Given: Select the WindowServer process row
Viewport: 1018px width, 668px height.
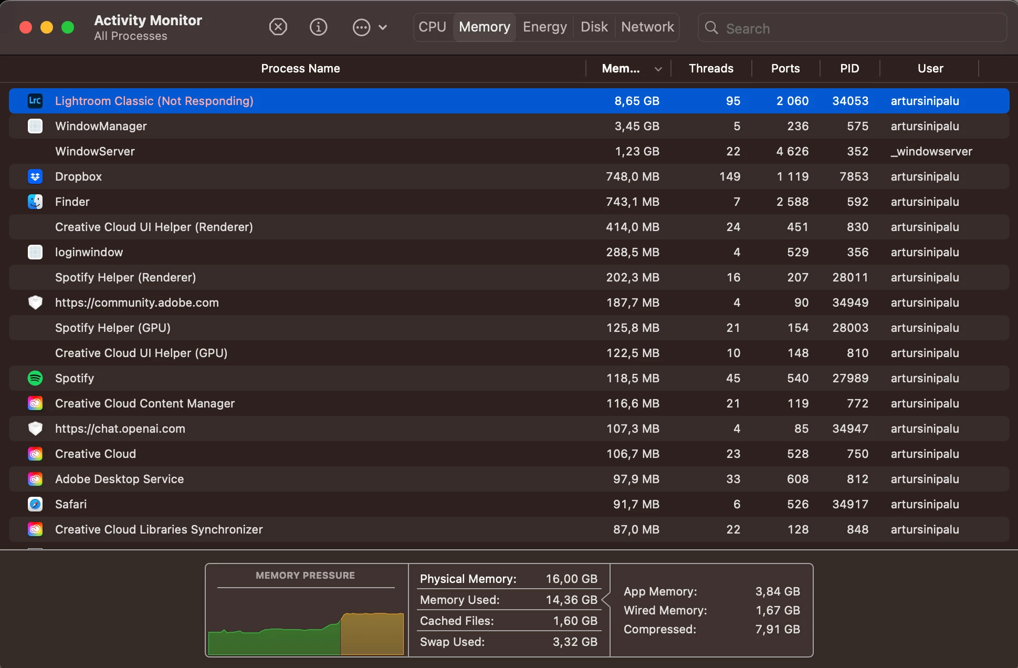Looking at the screenshot, I should tap(315, 151).
